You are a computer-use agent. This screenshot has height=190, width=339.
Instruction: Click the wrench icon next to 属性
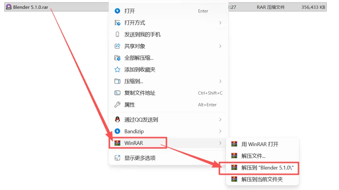[117, 105]
